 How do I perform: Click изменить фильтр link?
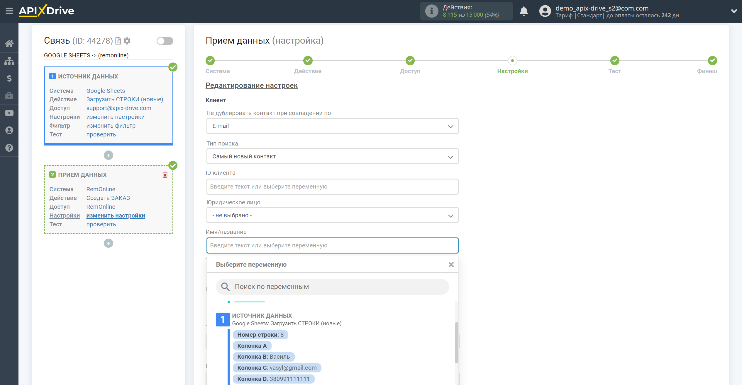click(x=111, y=126)
